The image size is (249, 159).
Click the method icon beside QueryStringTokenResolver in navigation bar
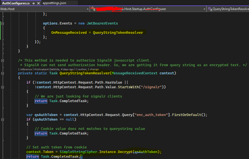point(209,9)
